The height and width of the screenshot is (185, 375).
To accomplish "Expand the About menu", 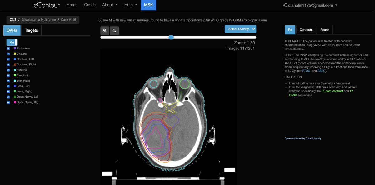I will [x=109, y=5].
